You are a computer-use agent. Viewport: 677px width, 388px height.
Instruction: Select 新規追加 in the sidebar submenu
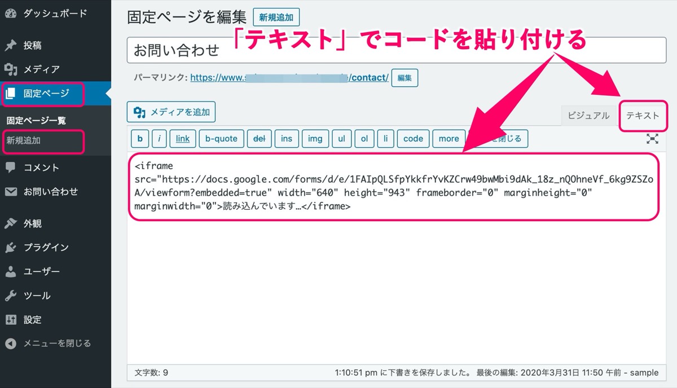coord(23,141)
